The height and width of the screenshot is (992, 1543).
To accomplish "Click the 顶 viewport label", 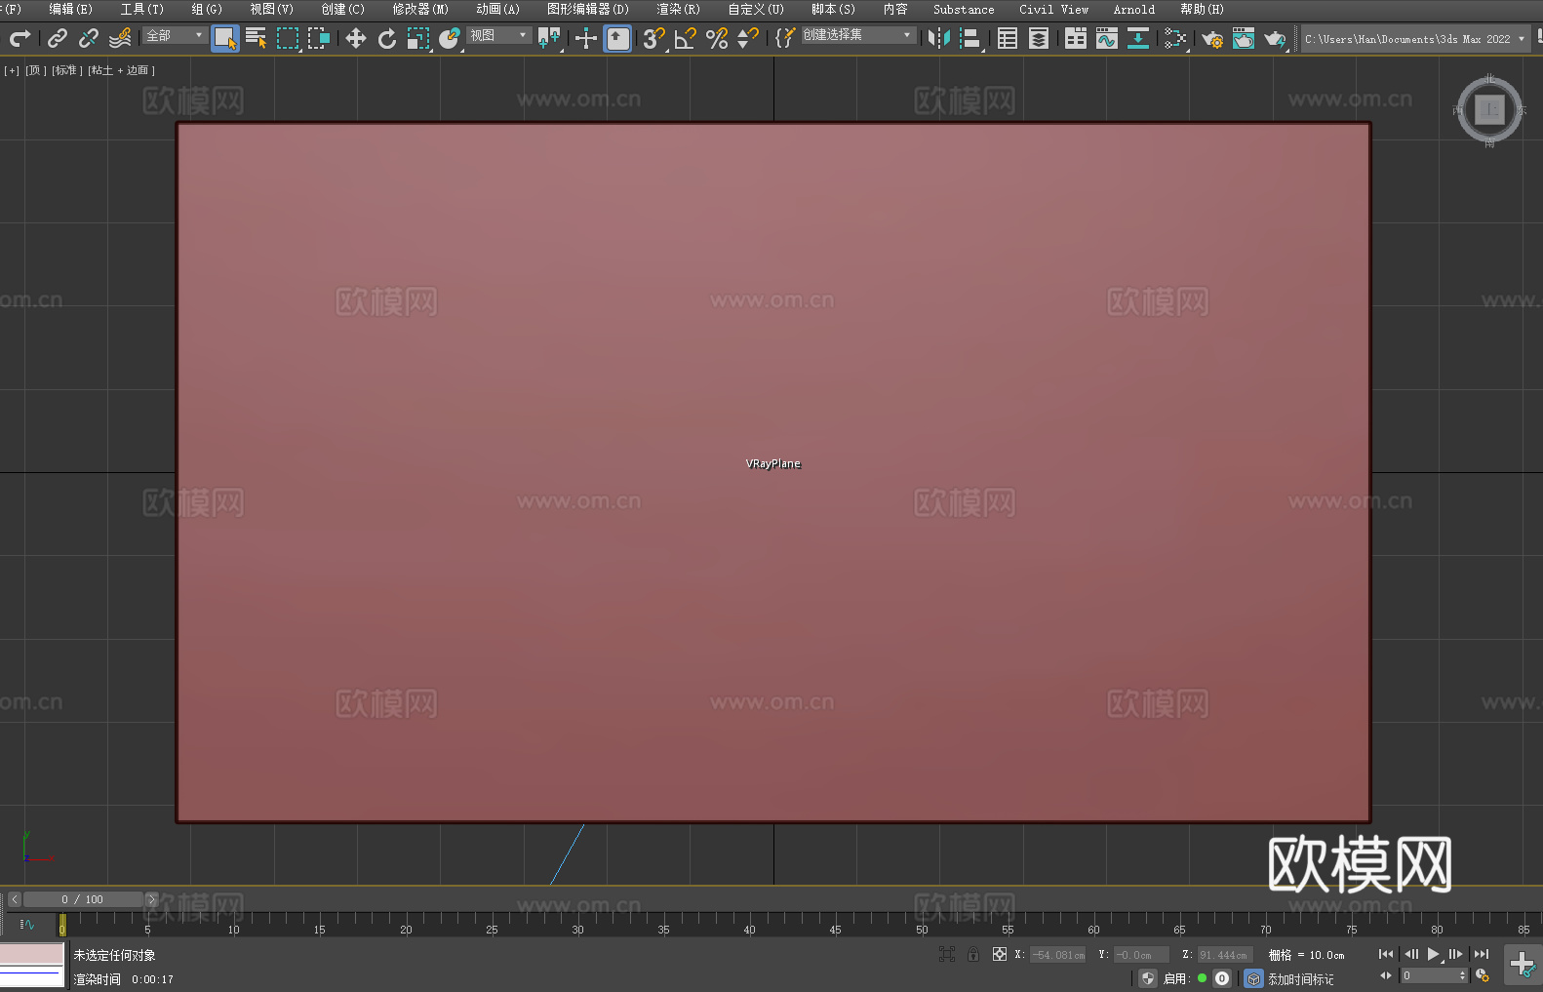I will 35,70.
